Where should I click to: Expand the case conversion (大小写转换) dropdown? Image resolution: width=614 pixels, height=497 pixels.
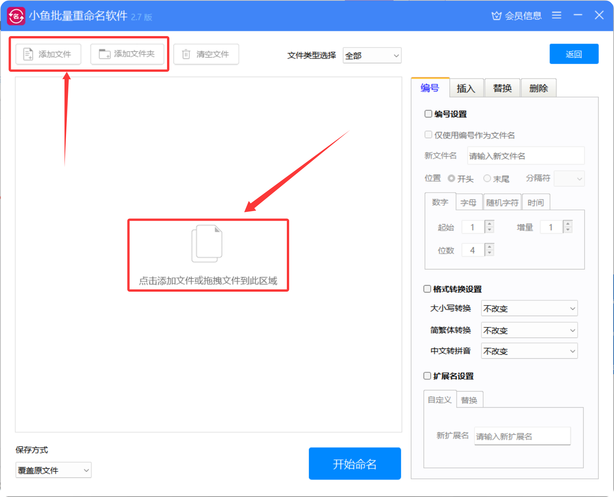coord(529,309)
